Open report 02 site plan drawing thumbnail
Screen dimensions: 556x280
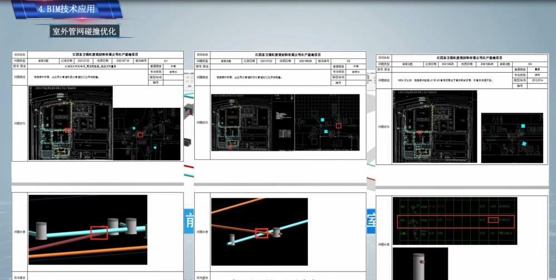[252, 122]
